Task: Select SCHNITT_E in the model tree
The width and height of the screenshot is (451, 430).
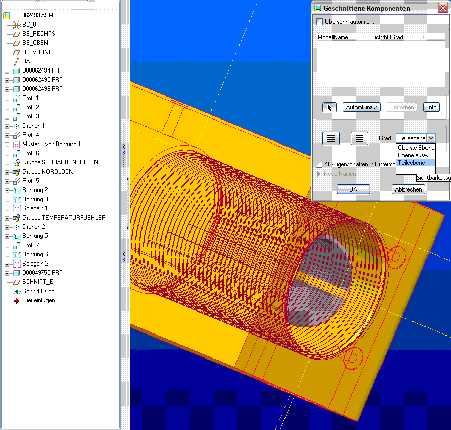Action: [38, 282]
